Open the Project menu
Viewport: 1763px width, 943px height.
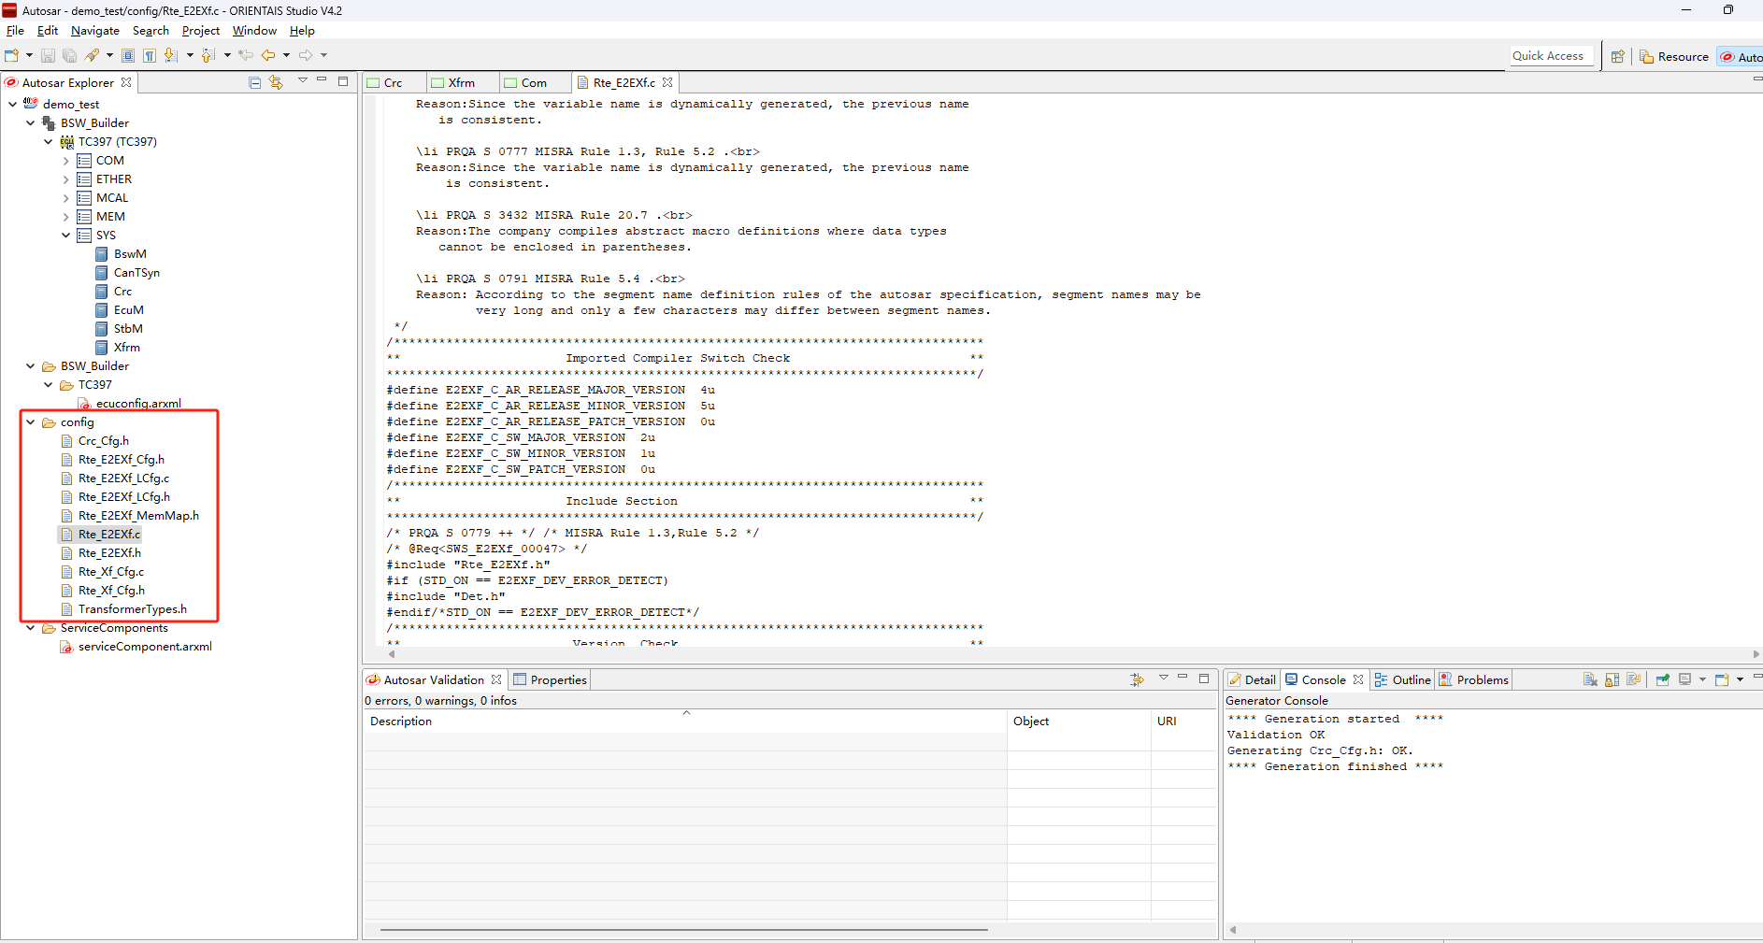point(200,31)
